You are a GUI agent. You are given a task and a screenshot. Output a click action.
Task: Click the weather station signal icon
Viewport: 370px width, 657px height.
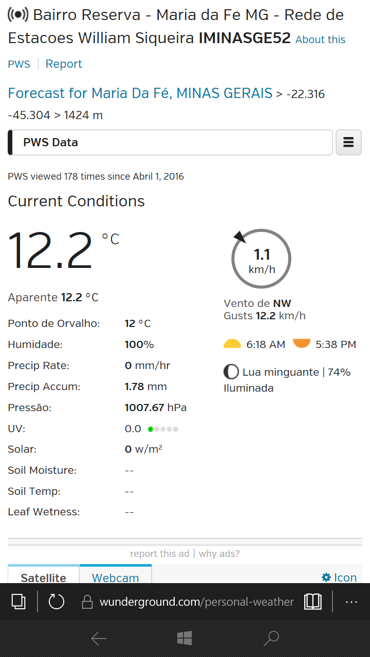click(18, 15)
